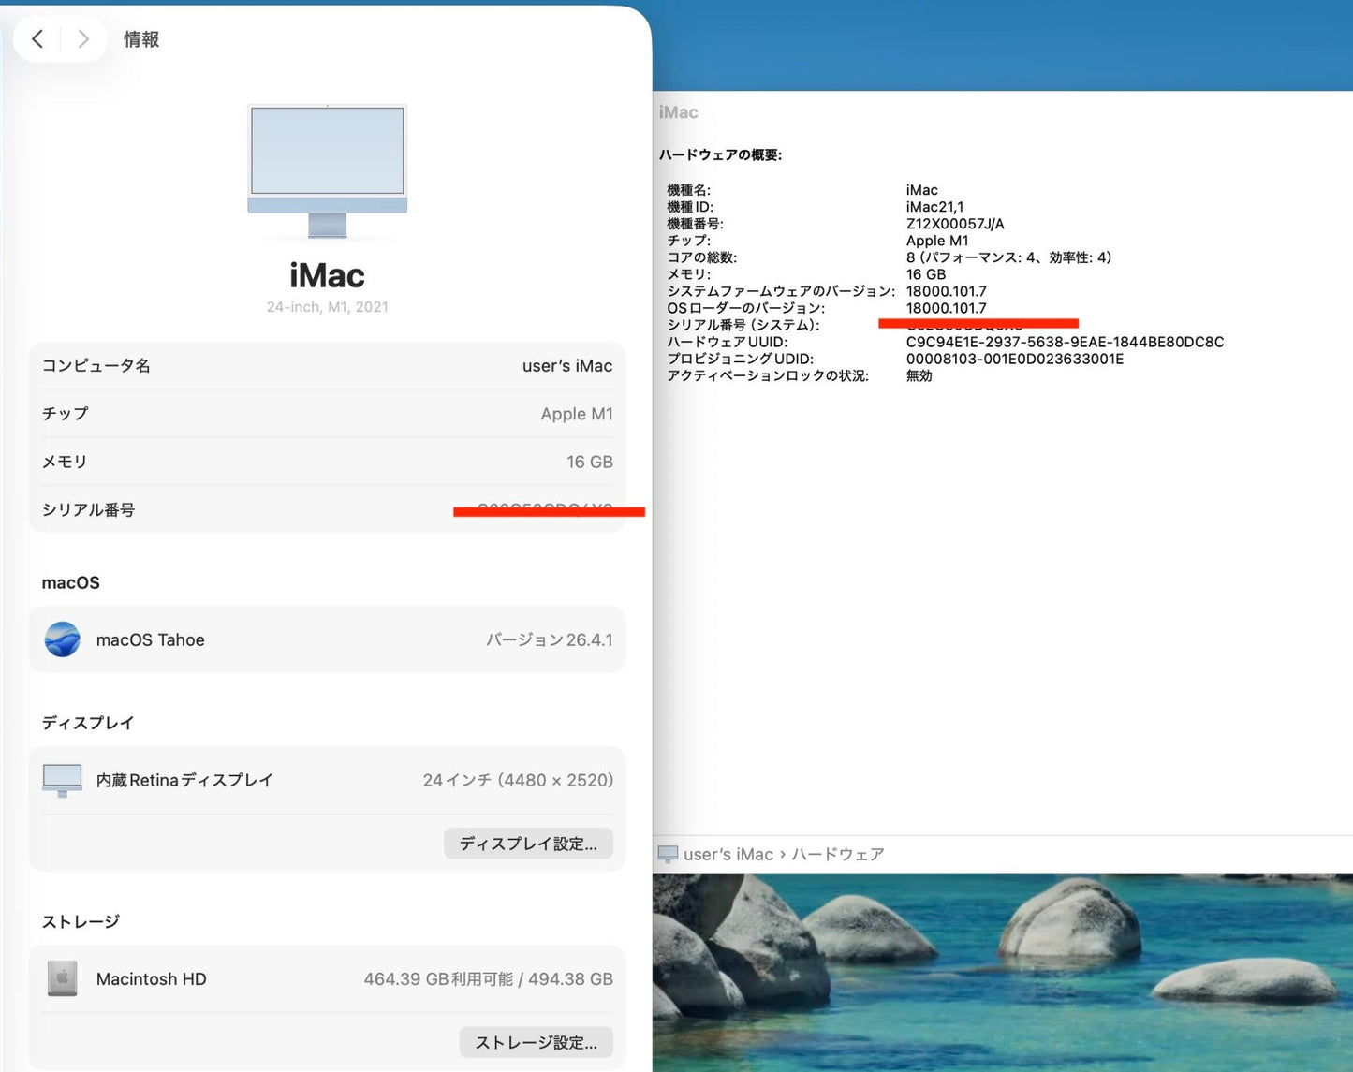1353x1072 pixels.
Task: Click the ハードウェアUUID value
Action: tap(1065, 342)
